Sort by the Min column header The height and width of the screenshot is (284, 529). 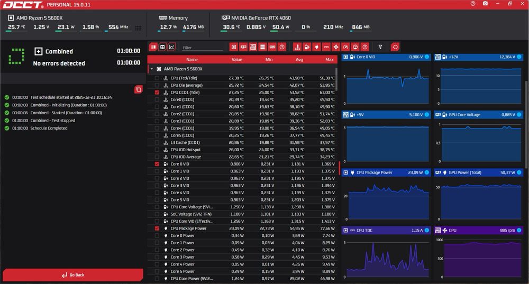(x=269, y=60)
